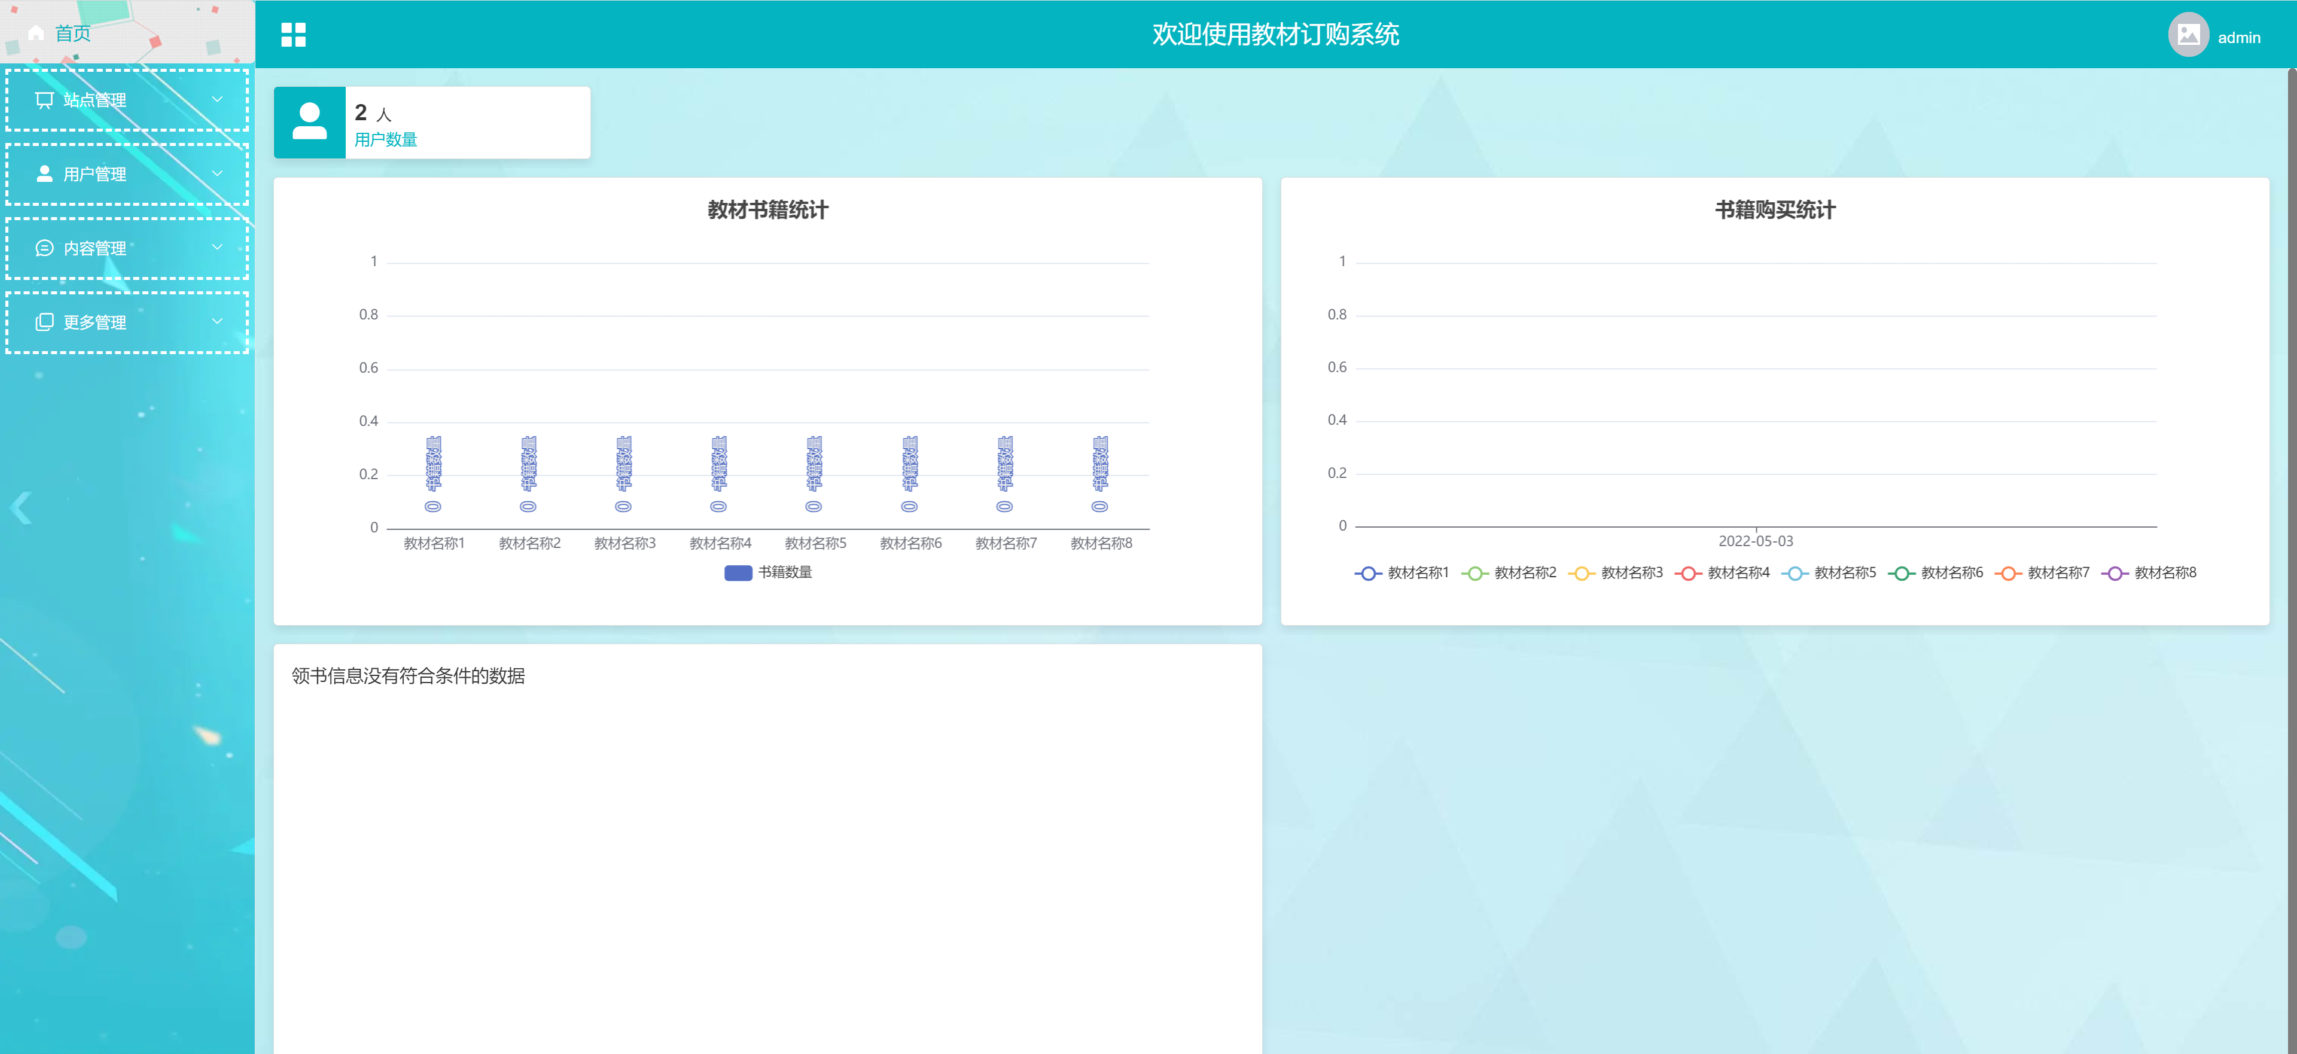The image size is (2297, 1054).
Task: Click the monitor icon for 站点管理
Action: tap(44, 100)
